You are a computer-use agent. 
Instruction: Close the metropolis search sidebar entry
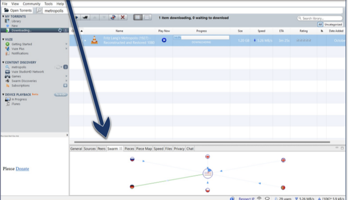click(x=61, y=67)
